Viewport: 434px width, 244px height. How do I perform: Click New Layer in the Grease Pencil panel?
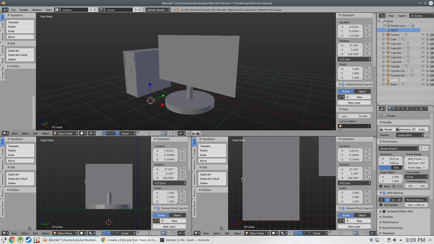(x=355, y=103)
